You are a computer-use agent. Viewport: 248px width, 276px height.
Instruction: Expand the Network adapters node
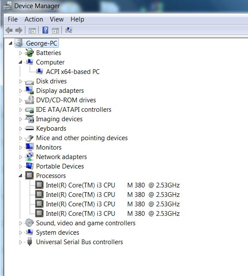(x=21, y=157)
